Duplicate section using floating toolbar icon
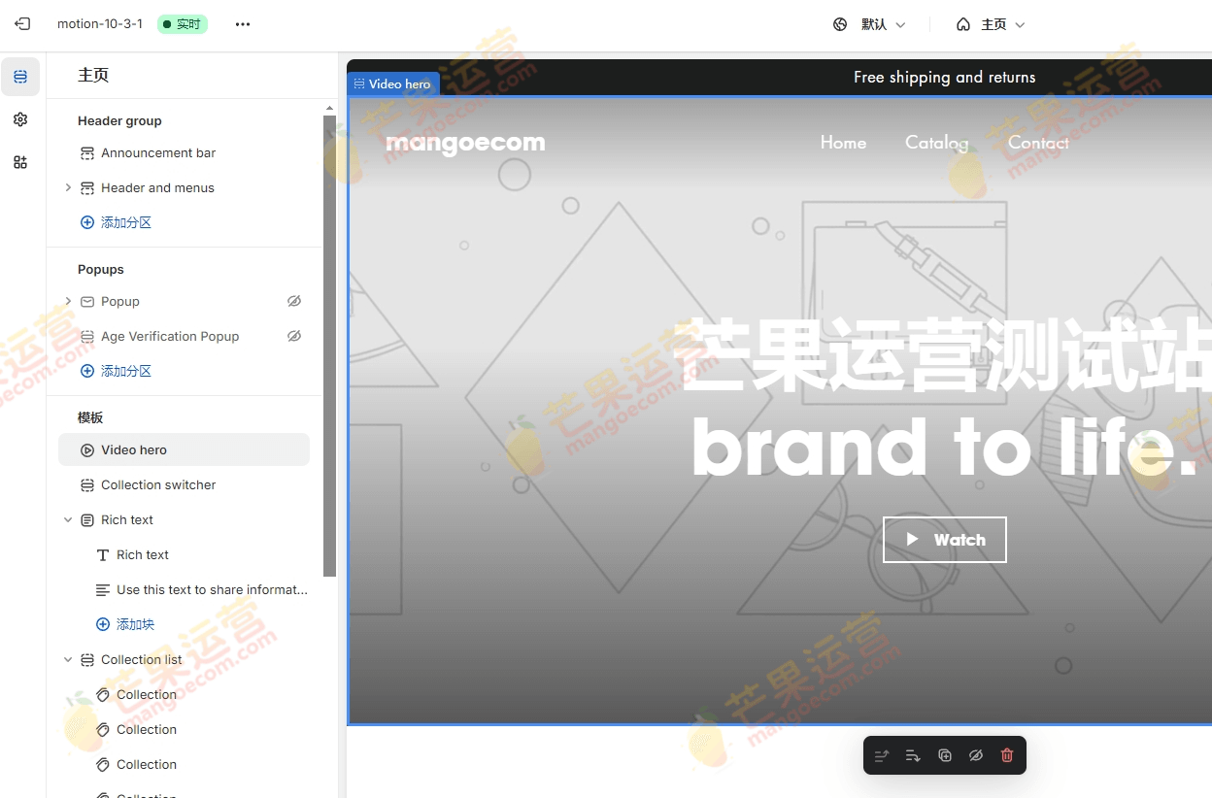 (945, 755)
